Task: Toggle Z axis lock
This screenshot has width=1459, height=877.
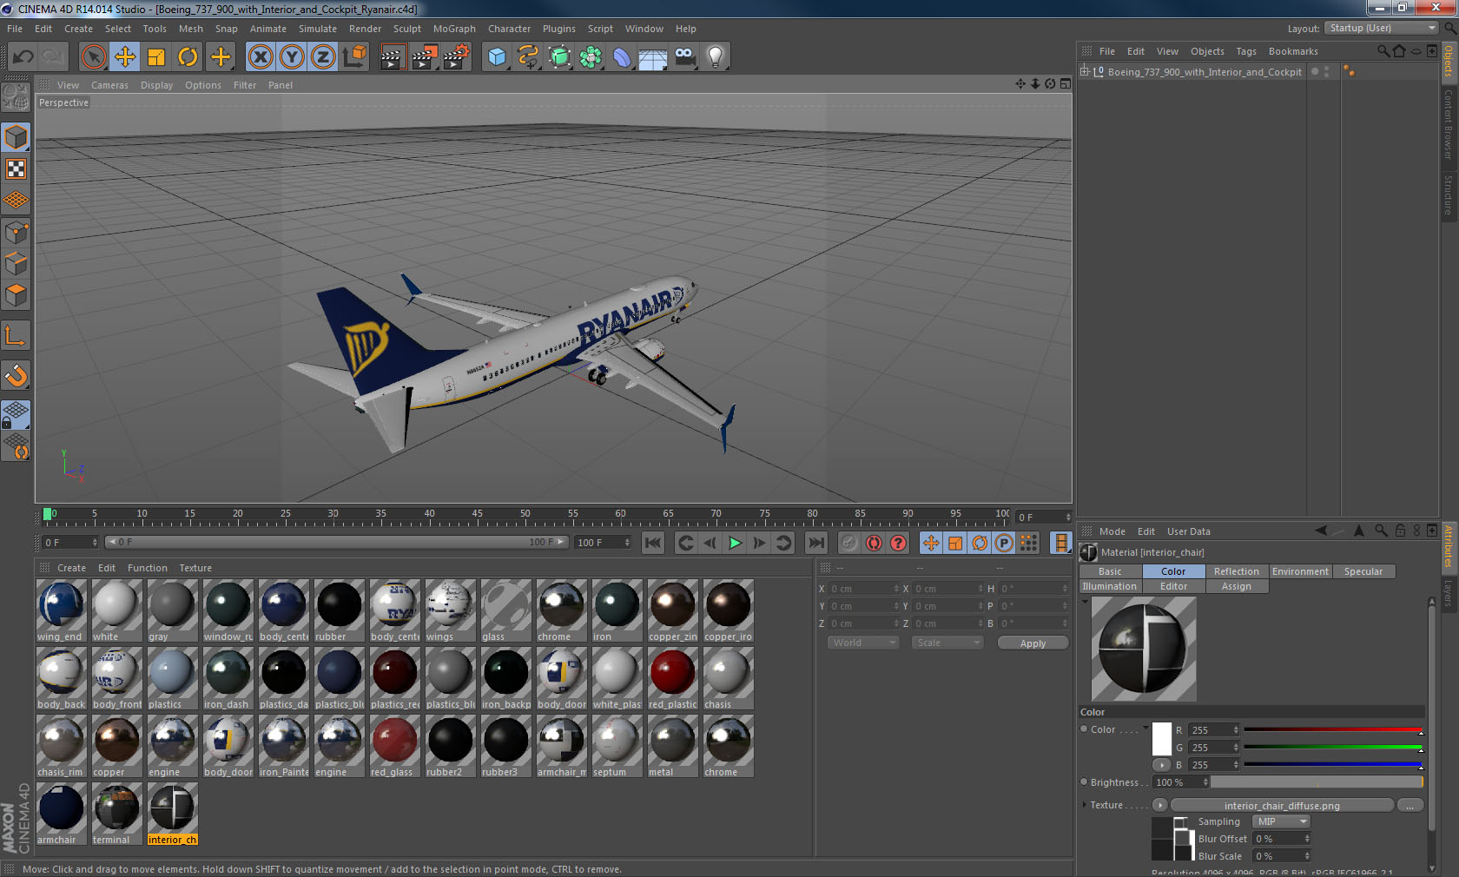Action: coord(323,57)
